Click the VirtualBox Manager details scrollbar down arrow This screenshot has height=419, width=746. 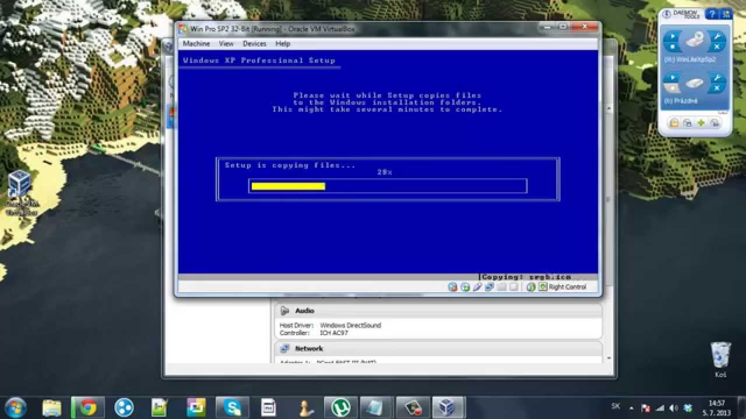[609, 358]
